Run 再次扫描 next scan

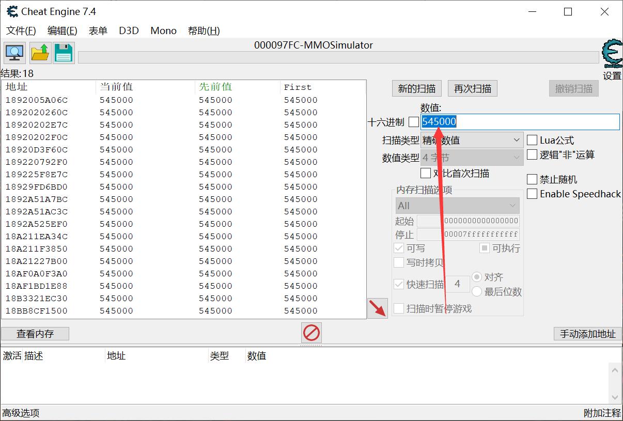[472, 88]
